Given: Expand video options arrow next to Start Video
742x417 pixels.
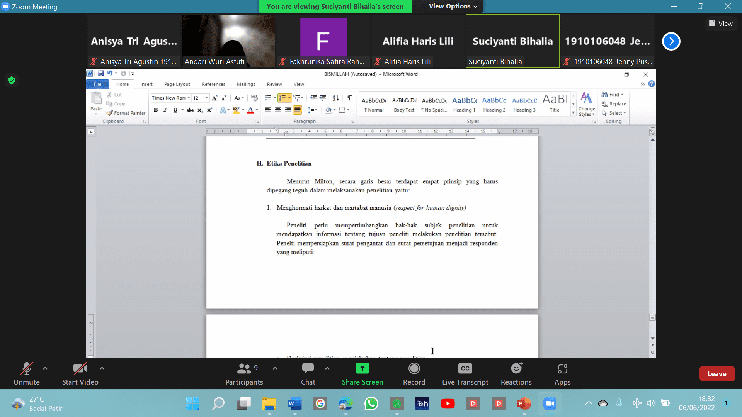Looking at the screenshot, I should point(102,368).
